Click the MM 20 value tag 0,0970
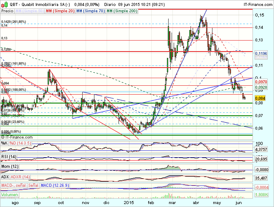 pyautogui.click(x=261, y=82)
